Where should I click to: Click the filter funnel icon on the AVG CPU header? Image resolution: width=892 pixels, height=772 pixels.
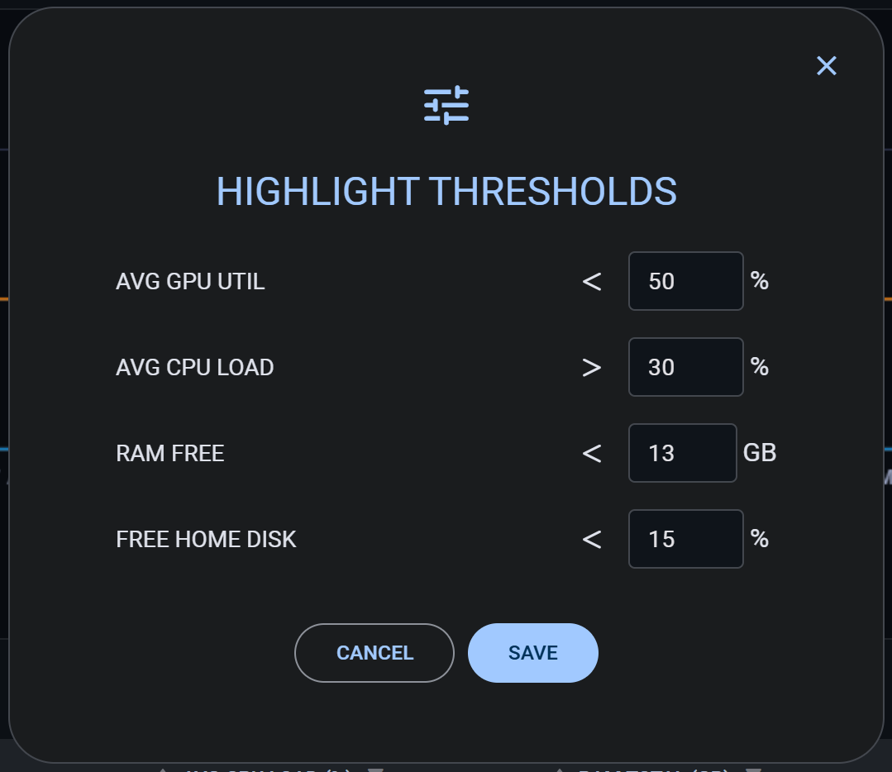377,770
